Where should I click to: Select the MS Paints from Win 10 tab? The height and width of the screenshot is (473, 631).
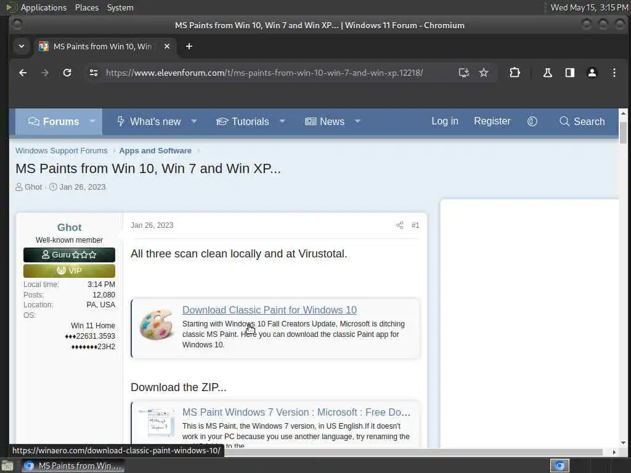click(105, 46)
